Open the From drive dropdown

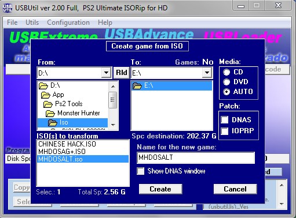tap(106, 73)
